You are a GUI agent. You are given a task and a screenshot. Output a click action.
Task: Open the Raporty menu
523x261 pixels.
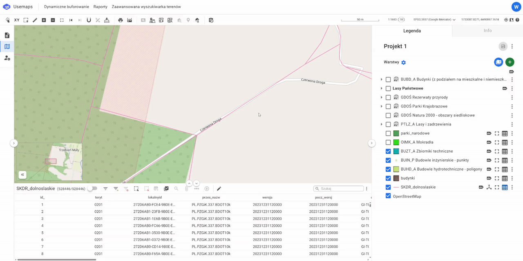pos(100,7)
